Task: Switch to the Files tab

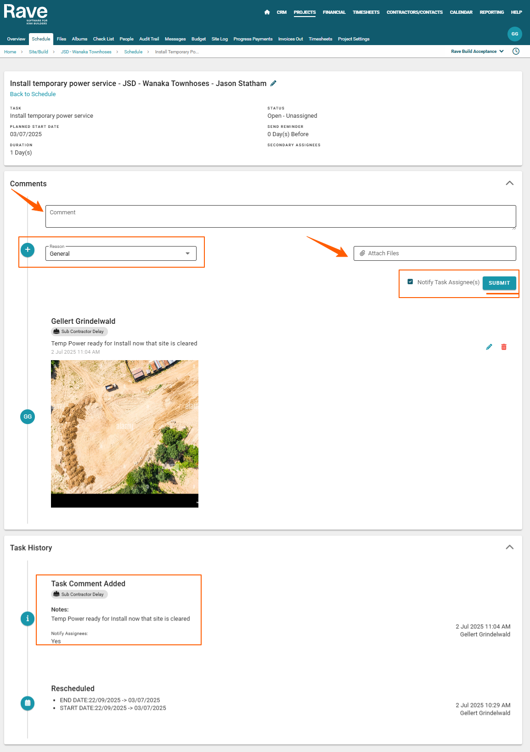Action: [x=62, y=39]
